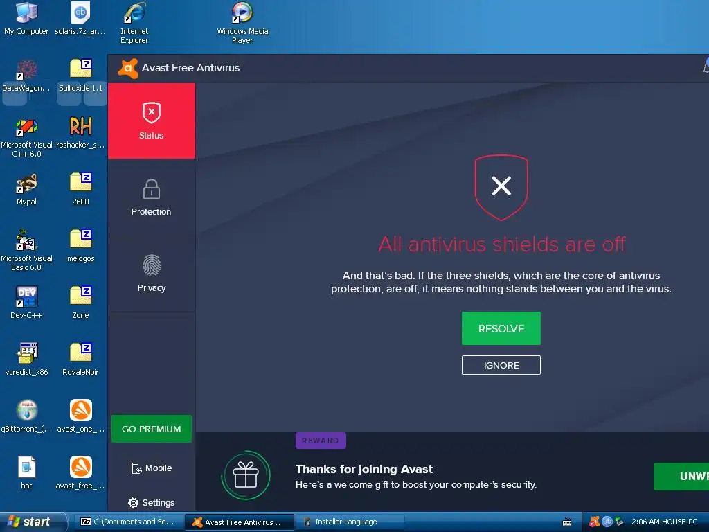This screenshot has height=532, width=709.
Task: Click the Avast tray icon in system tray
Action: pos(594,522)
